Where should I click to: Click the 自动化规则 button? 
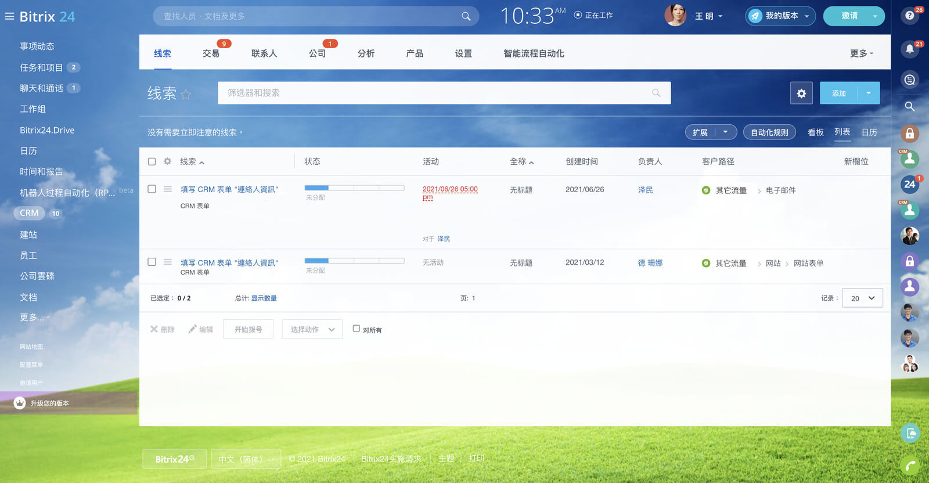click(769, 132)
